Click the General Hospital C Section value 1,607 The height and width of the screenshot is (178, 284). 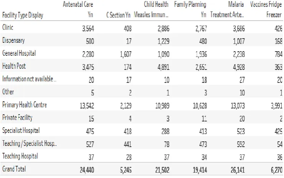coord(126,54)
